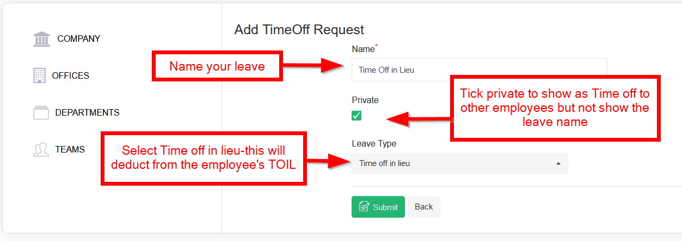This screenshot has width=682, height=241.
Task: Click the Offices building icon
Action: point(40,75)
